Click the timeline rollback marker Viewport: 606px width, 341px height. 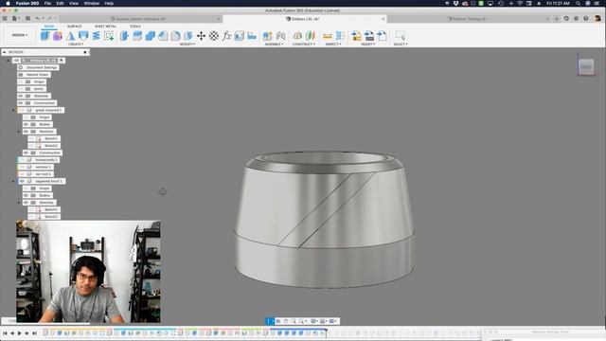326,332
